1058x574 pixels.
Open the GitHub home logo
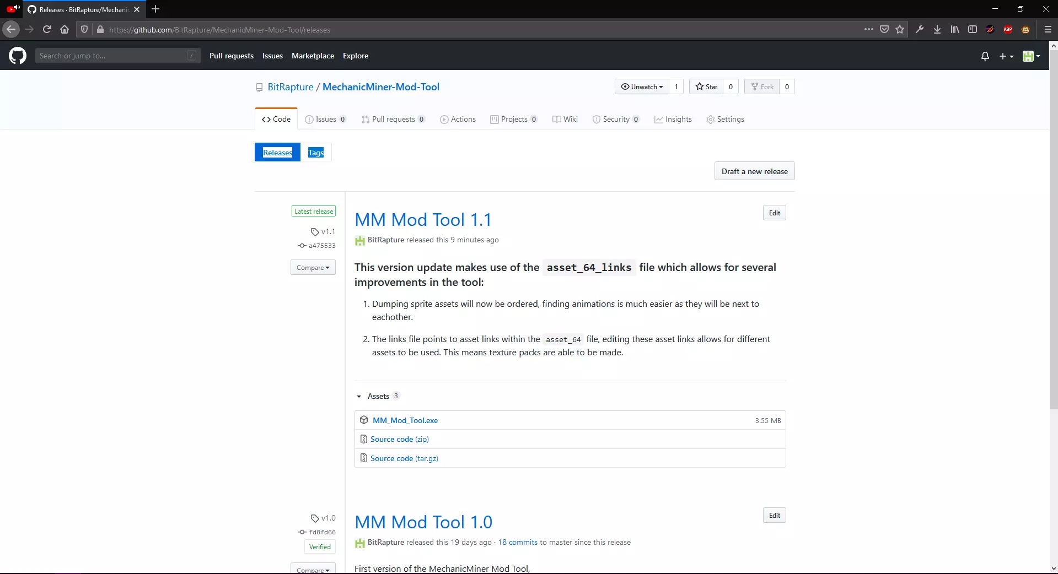coord(18,56)
